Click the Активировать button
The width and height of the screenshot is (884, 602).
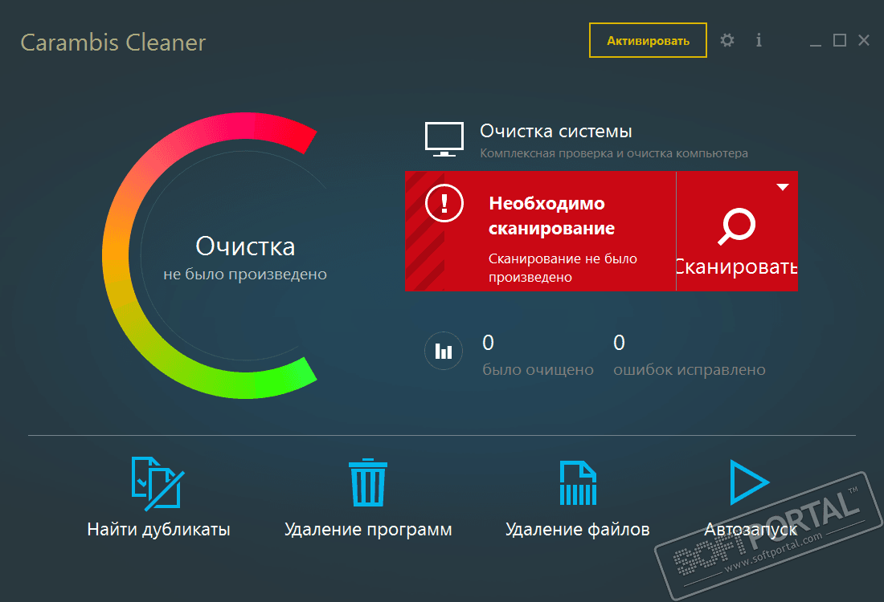tap(648, 41)
